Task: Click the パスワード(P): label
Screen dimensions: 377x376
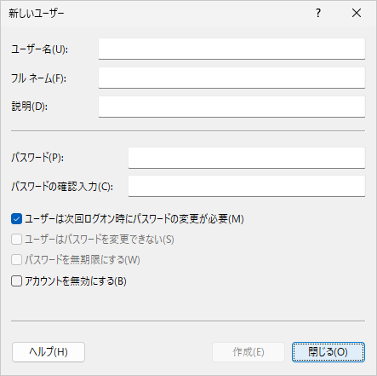Action: 37,158
